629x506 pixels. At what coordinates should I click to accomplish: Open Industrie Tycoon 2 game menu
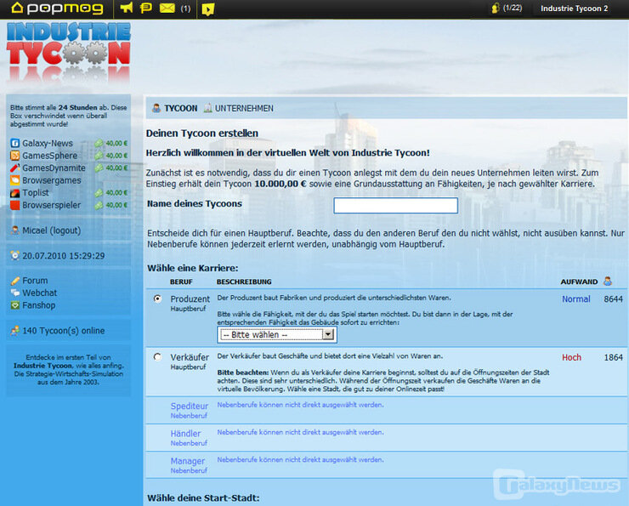(x=574, y=9)
